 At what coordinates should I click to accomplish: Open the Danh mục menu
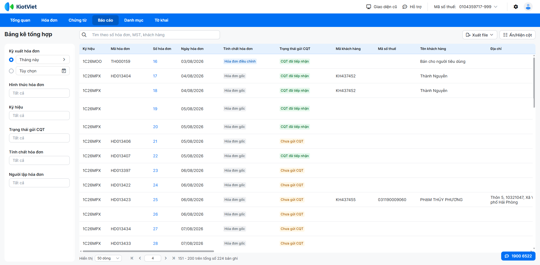[x=134, y=20]
